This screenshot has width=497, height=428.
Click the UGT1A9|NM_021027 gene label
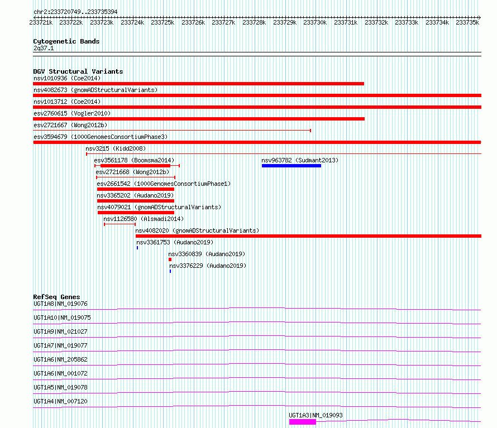coord(60,331)
